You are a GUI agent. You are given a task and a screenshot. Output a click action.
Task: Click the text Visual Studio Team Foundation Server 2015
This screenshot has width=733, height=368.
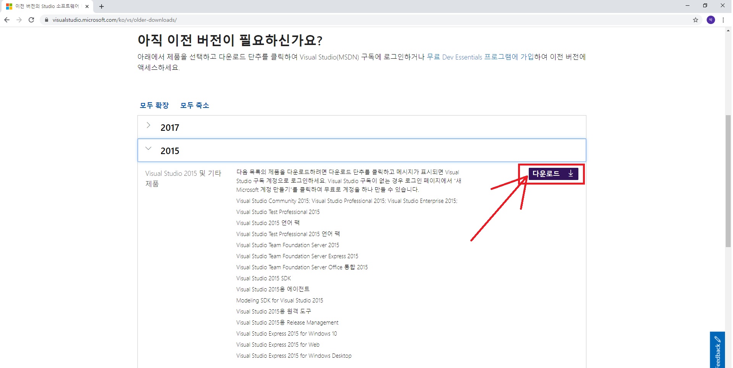[x=287, y=245]
